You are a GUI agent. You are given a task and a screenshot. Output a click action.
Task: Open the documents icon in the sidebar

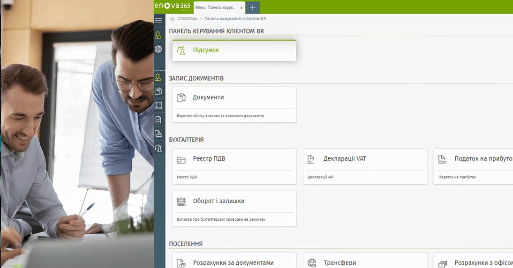pos(159,91)
